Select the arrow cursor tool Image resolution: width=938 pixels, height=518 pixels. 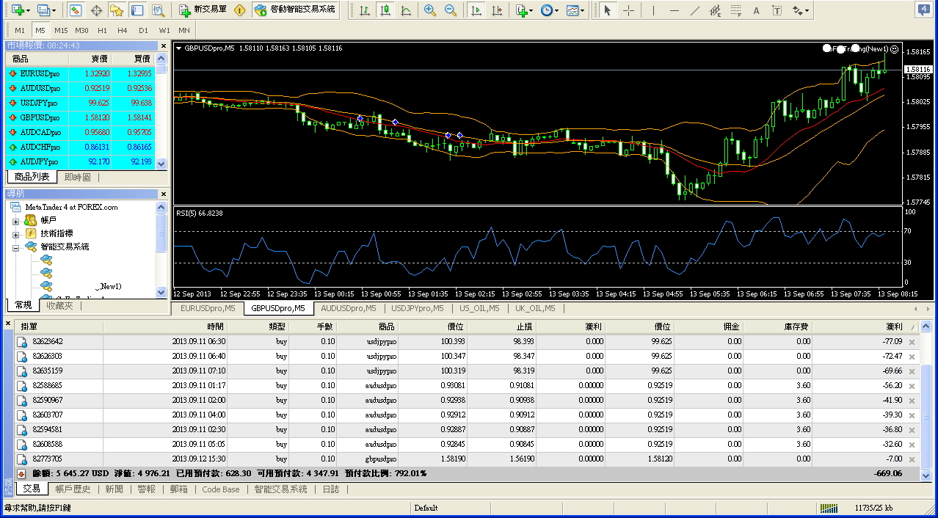pos(607,10)
